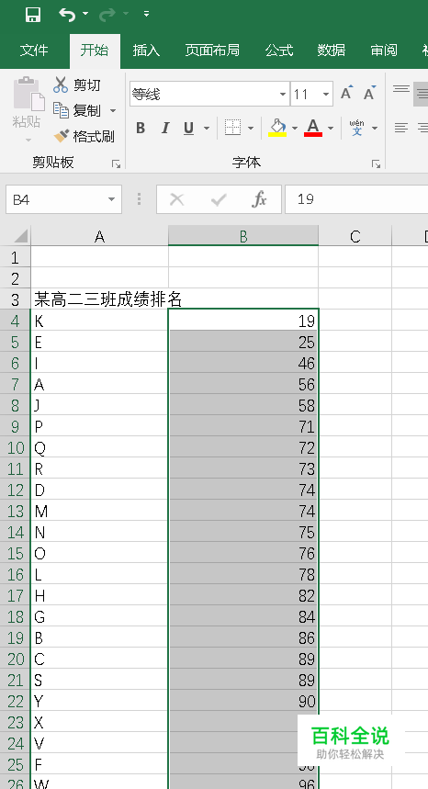Click the Align Left icon
The height and width of the screenshot is (789, 428).
click(401, 128)
